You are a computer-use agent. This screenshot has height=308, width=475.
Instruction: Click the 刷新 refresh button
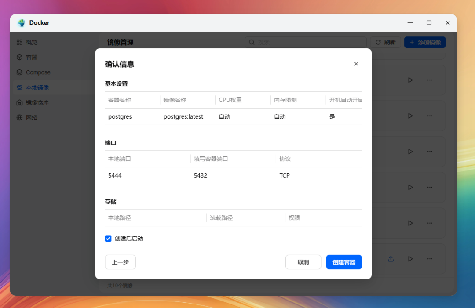[x=385, y=42]
